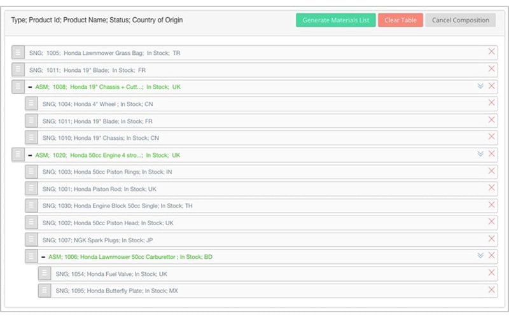Collapse ASM 1020 Engine with minus sign
This screenshot has width=509, height=318.
pyautogui.click(x=30, y=155)
